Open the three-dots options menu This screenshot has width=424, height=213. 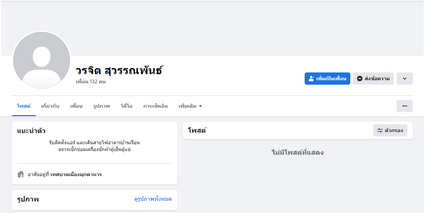click(x=404, y=106)
